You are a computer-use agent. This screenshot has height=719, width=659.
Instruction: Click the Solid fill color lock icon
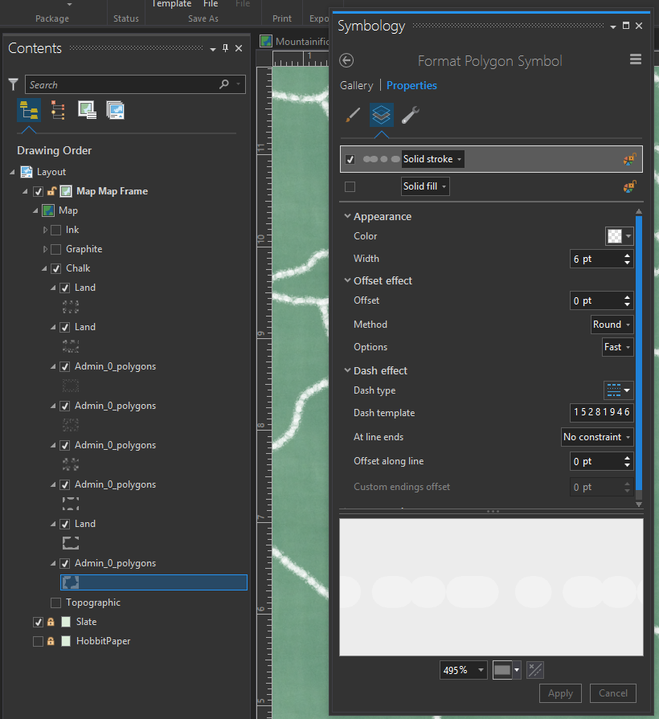click(x=629, y=186)
